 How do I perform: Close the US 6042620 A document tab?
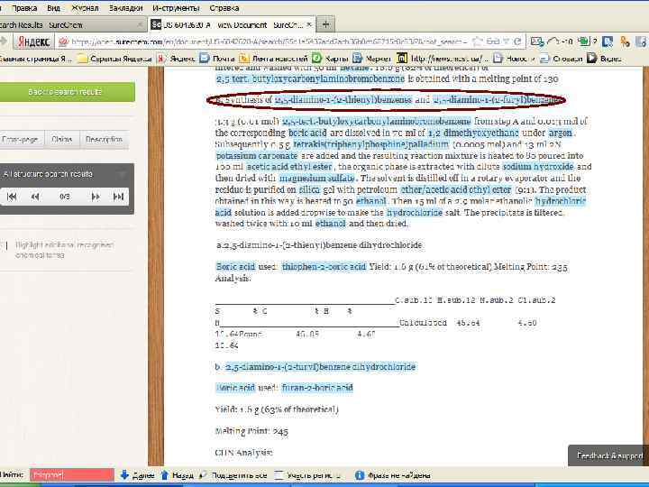click(309, 25)
